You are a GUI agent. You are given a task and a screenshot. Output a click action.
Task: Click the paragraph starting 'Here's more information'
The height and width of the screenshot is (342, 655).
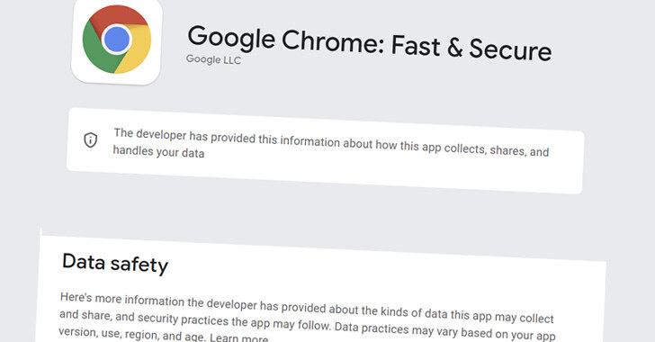pyautogui.click(x=308, y=319)
